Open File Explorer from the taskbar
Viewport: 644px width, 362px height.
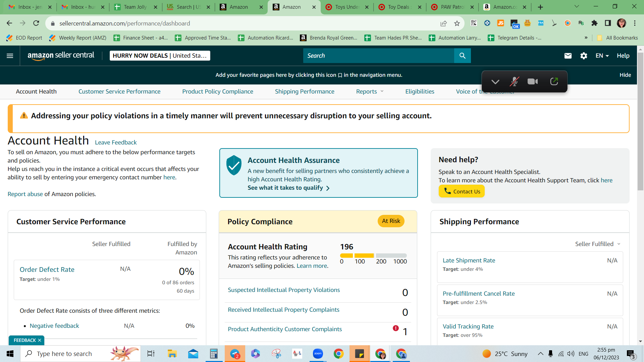point(172,354)
